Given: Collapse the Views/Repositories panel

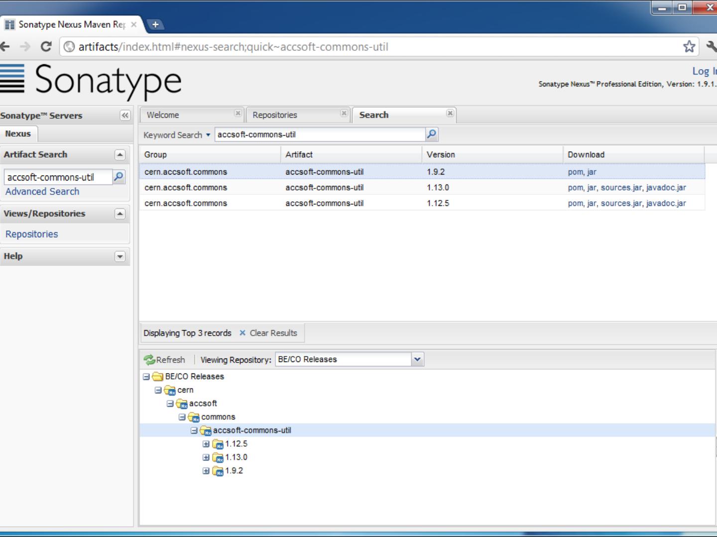Looking at the screenshot, I should click(x=119, y=214).
